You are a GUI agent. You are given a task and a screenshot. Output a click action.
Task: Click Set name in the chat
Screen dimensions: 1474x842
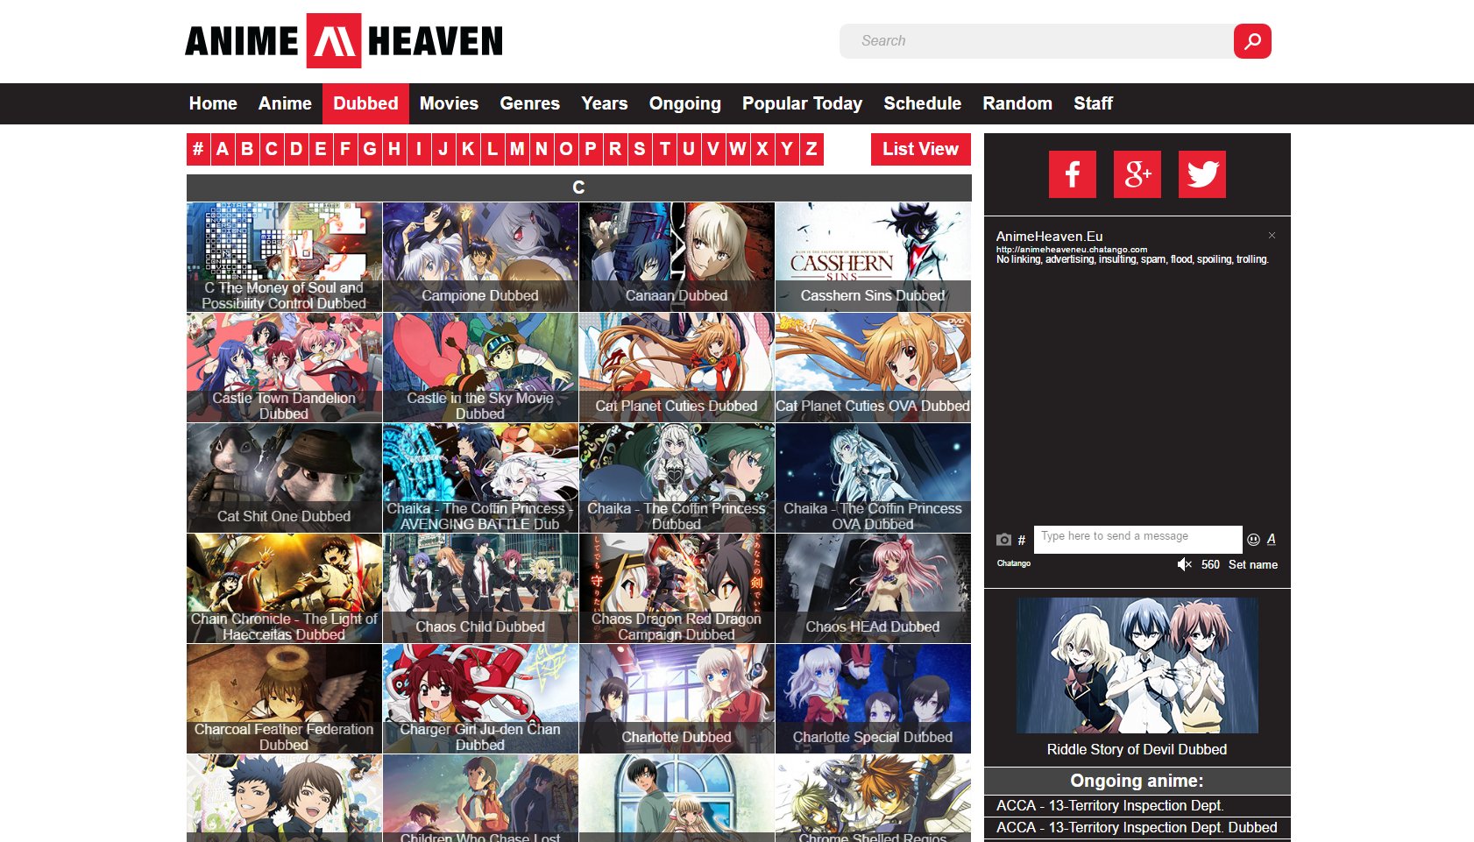click(1252, 565)
